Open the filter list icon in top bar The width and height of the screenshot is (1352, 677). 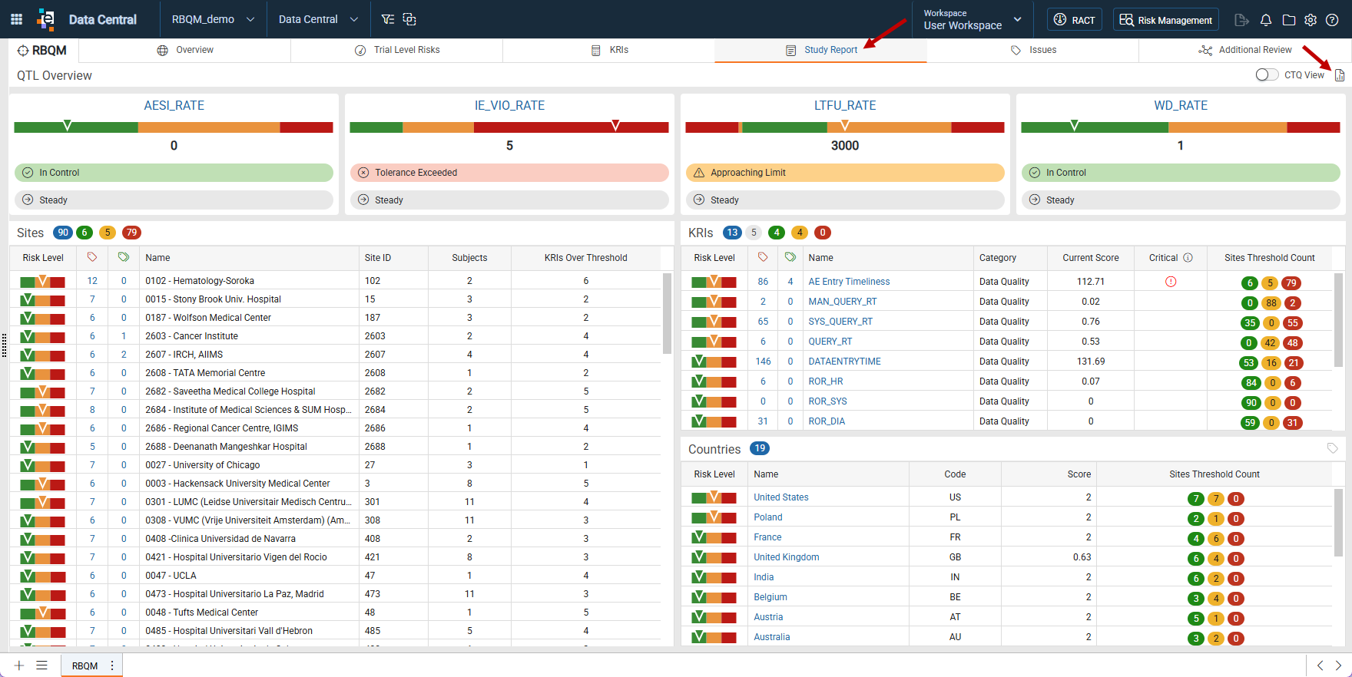388,19
